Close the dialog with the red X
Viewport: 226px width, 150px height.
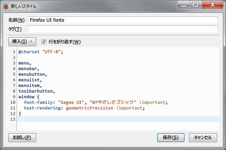(212, 4)
